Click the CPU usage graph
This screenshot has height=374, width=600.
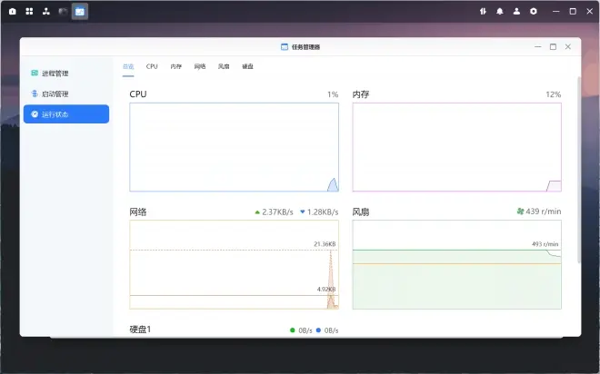pos(235,147)
